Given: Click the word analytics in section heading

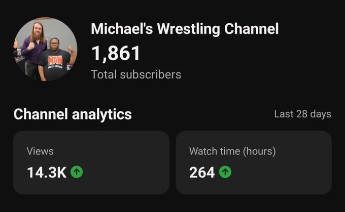Looking at the screenshot, I should [x=101, y=114].
